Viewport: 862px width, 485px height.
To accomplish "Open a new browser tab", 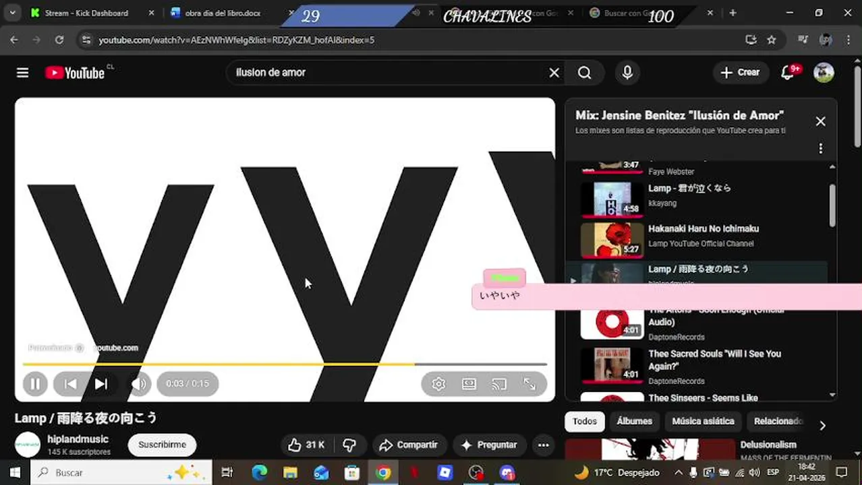I will coord(733,13).
